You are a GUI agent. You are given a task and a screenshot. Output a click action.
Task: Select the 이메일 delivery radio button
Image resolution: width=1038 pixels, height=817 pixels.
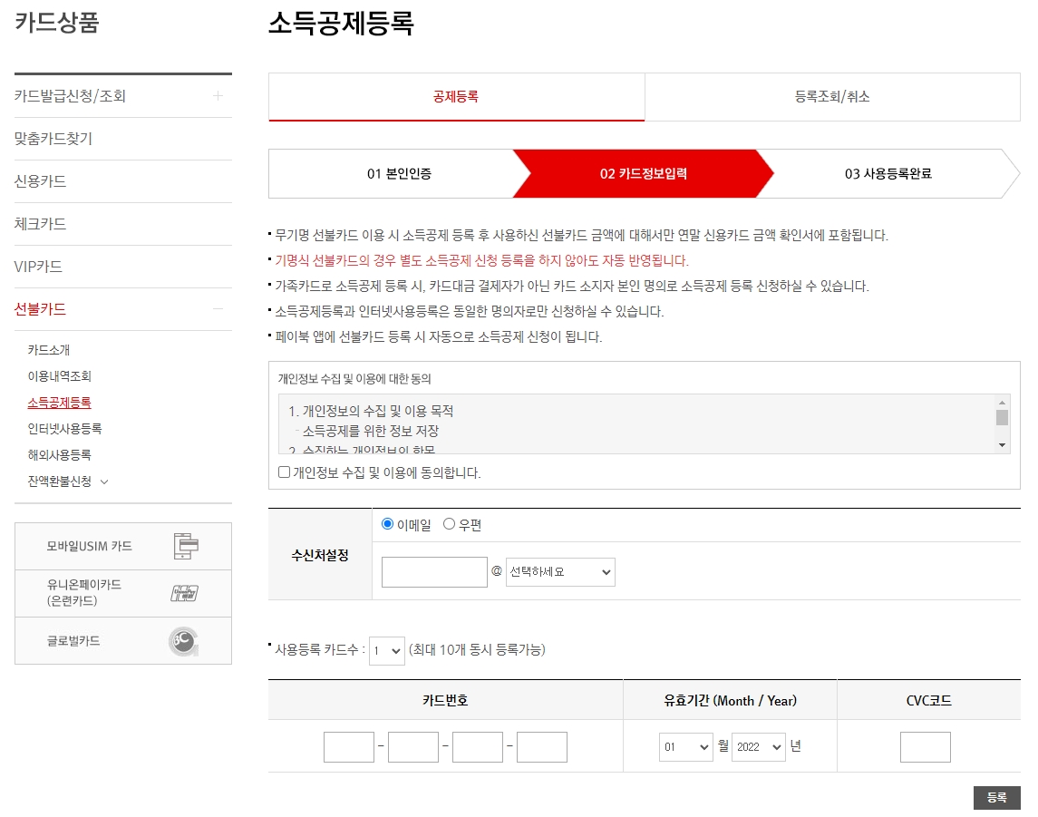coord(387,523)
